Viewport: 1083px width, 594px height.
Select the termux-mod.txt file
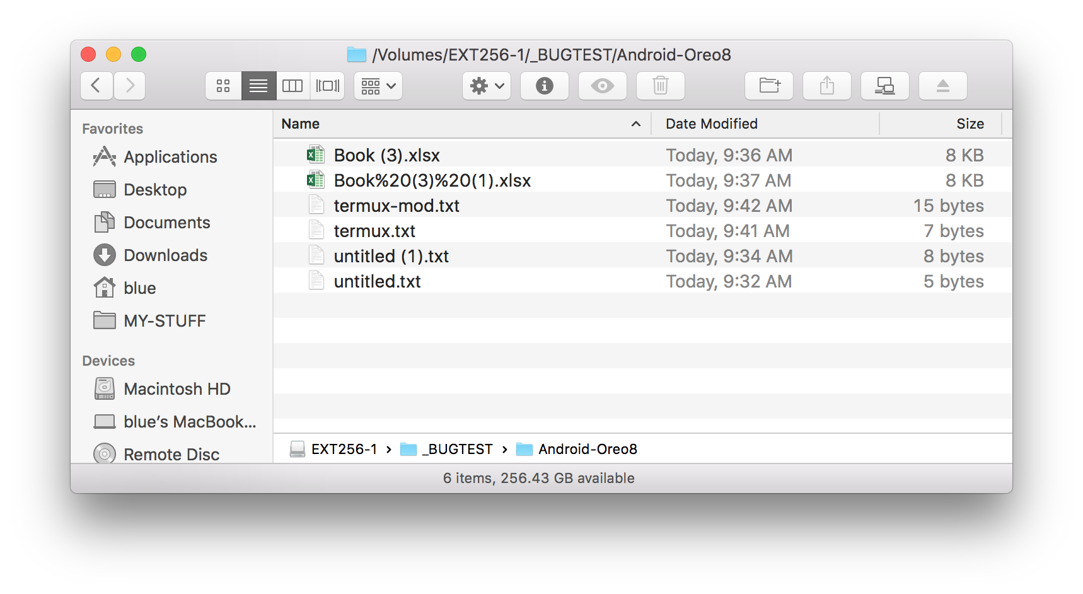coord(396,206)
